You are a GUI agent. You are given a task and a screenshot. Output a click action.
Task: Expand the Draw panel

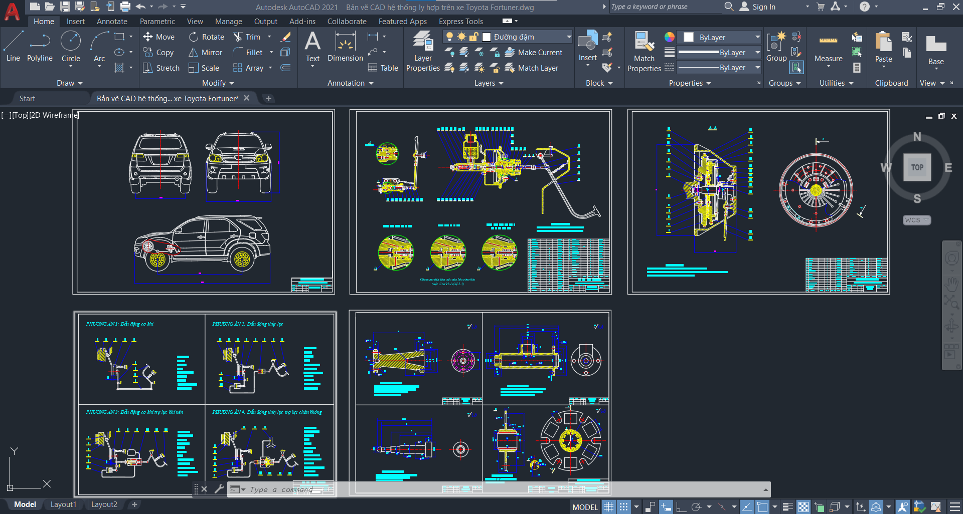coord(69,83)
